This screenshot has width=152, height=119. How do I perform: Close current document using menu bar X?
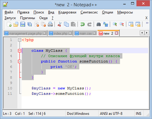146,18
